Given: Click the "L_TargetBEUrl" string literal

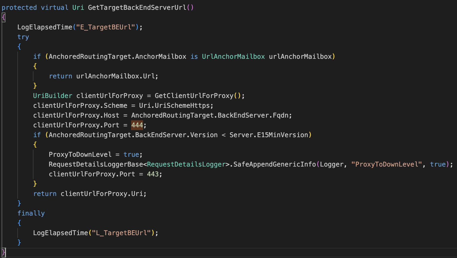Looking at the screenshot, I should tap(121, 233).
